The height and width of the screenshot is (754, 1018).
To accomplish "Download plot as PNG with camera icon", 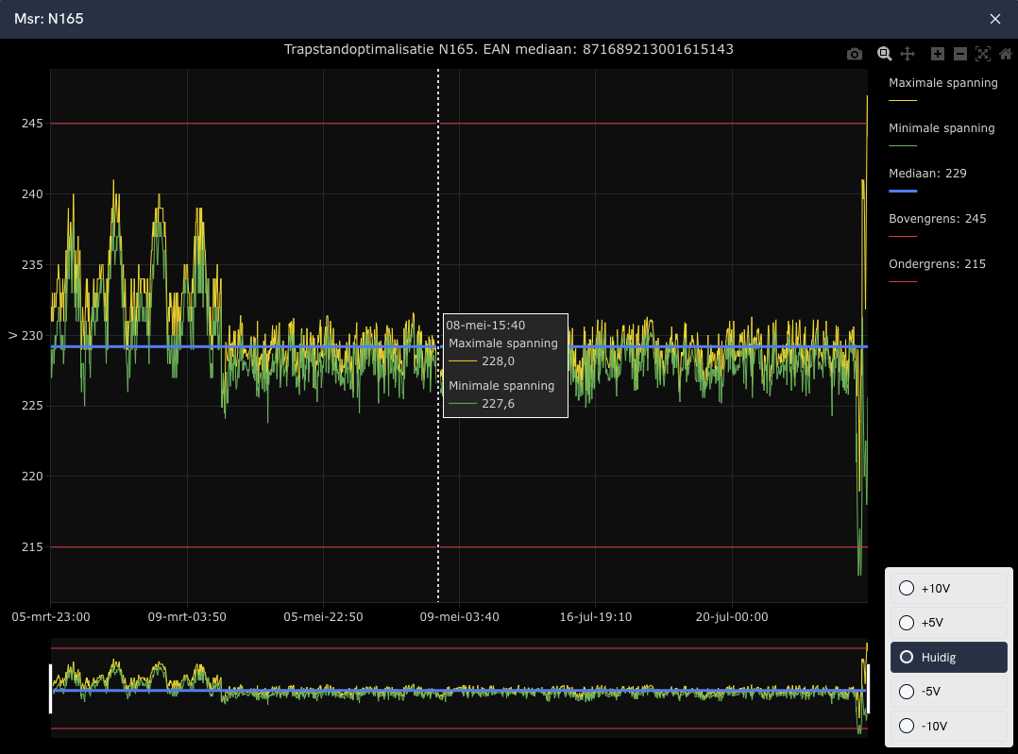I will [855, 55].
